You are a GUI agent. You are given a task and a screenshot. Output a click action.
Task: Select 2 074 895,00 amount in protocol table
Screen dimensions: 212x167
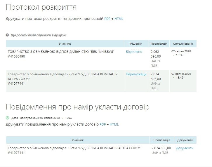(x=156, y=76)
